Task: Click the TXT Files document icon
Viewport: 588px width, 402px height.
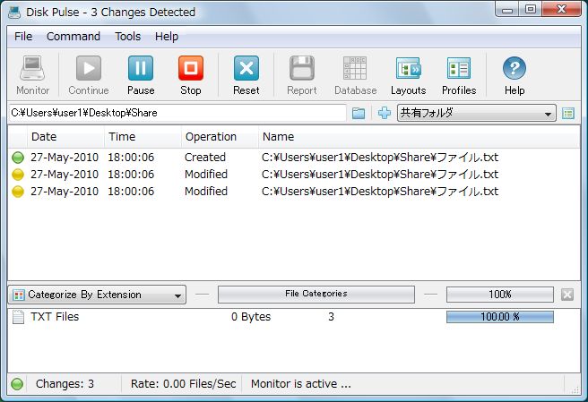Action: (x=18, y=317)
